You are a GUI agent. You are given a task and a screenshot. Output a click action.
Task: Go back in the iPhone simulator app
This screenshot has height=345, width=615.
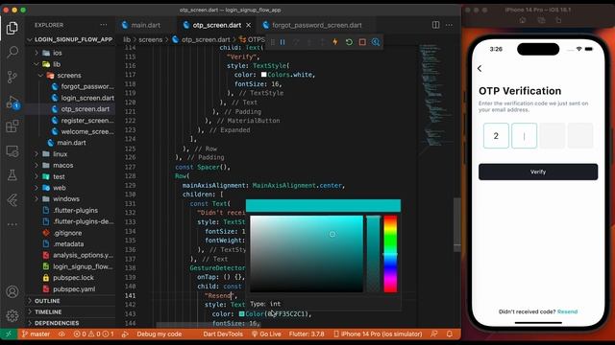(x=480, y=68)
